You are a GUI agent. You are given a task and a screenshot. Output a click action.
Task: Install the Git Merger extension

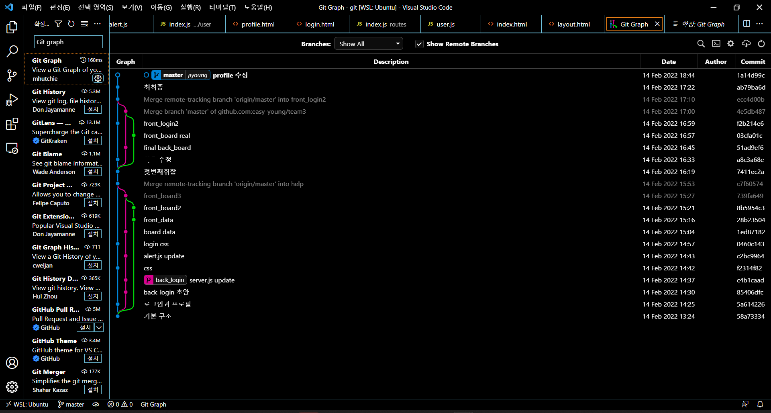tap(93, 390)
